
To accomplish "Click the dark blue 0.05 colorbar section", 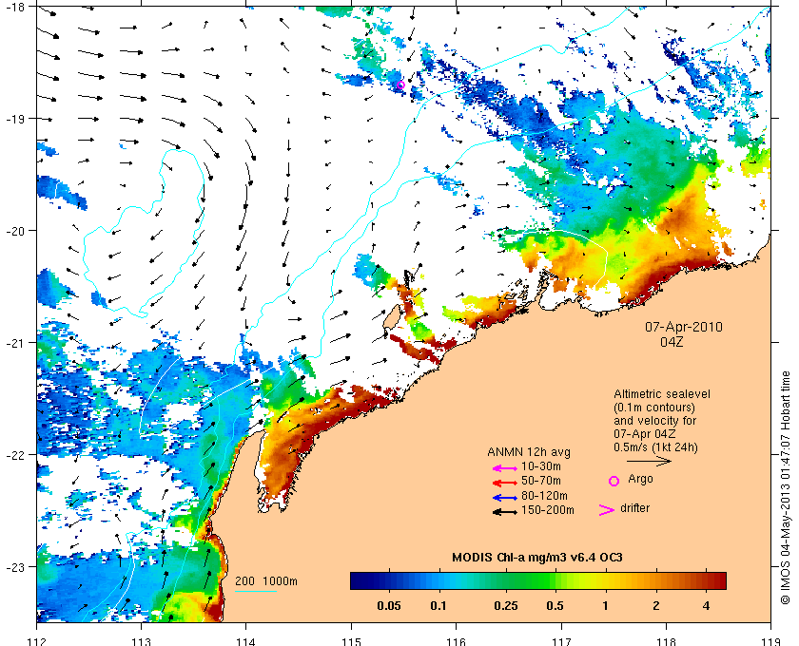I will point(389,580).
